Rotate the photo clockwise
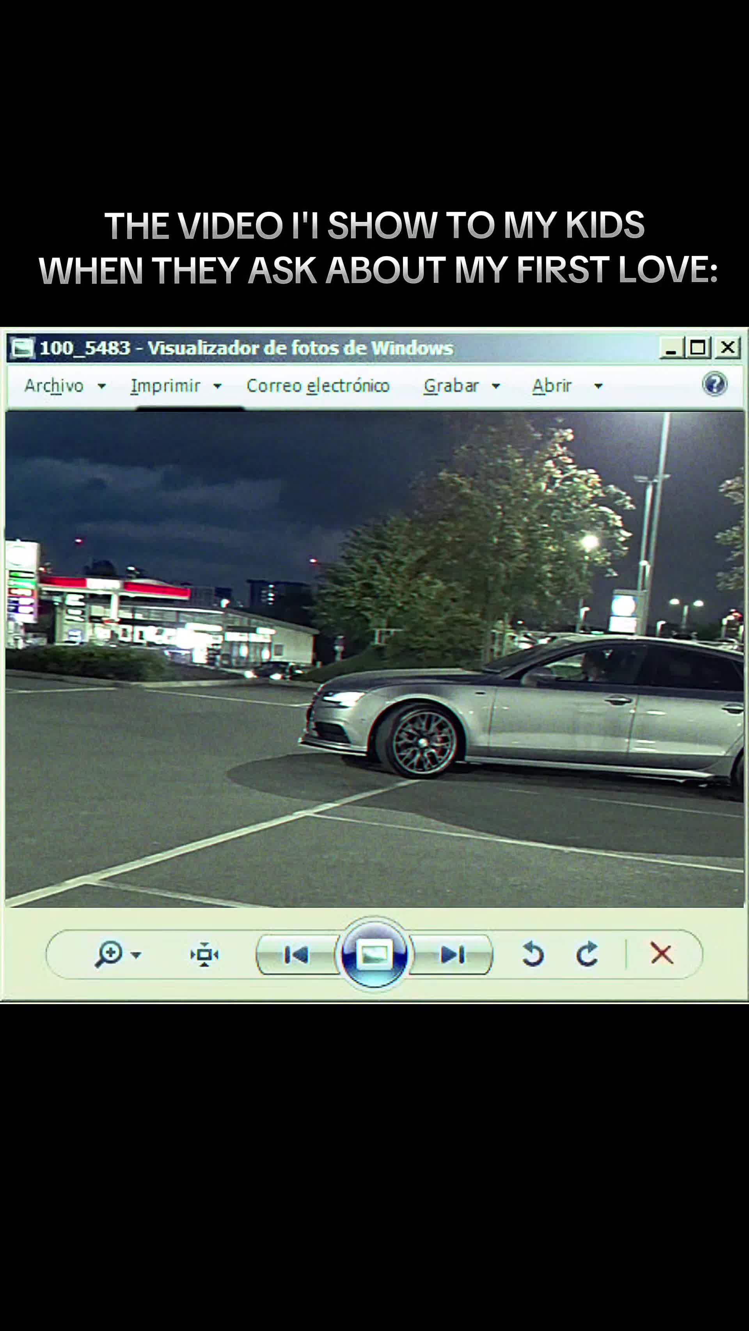Screen dimensions: 749x1331 [x=587, y=954]
